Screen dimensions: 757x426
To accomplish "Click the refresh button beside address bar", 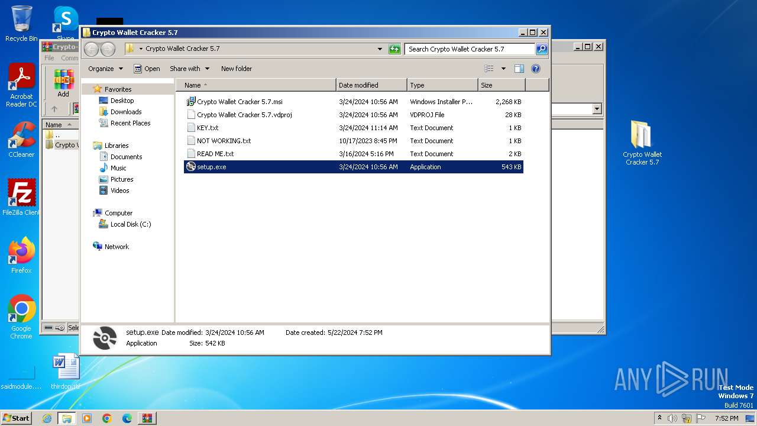I will point(394,49).
